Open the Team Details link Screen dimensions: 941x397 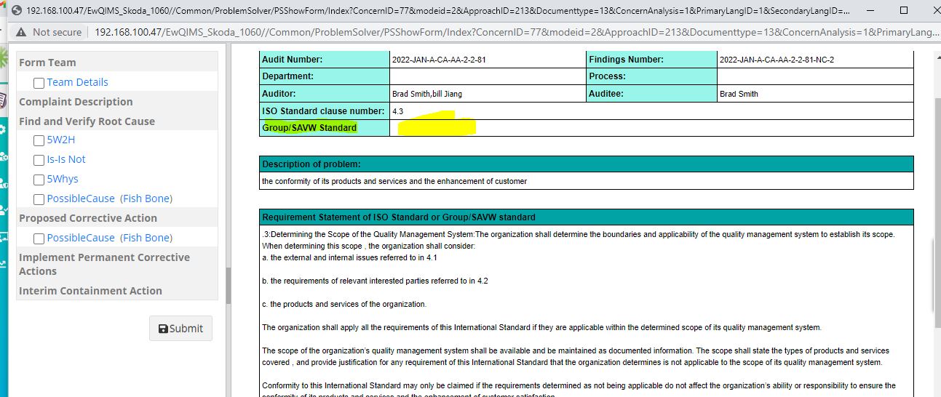coord(77,82)
